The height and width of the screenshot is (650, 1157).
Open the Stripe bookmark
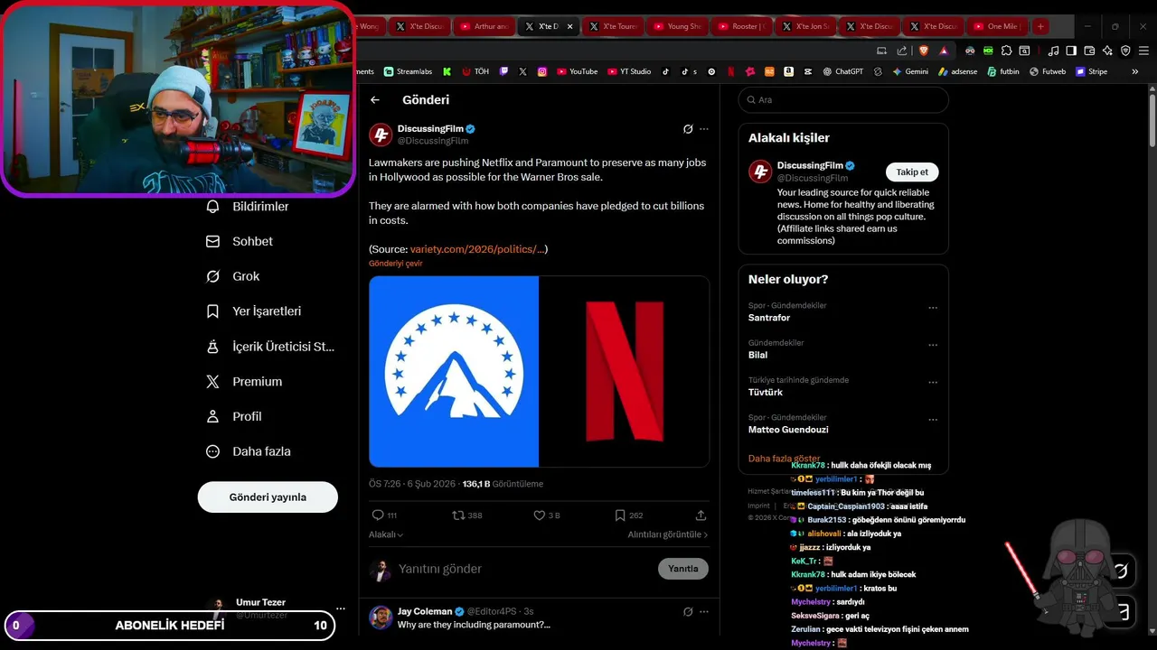[1091, 71]
